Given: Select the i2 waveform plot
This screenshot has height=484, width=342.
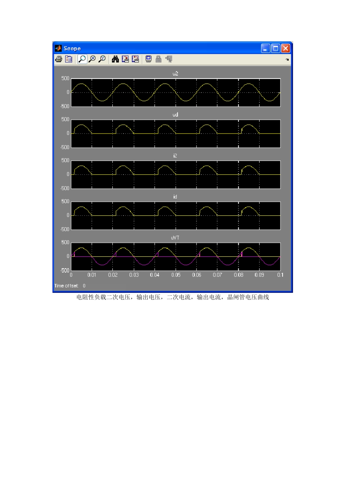Looking at the screenshot, I should tap(175, 175).
